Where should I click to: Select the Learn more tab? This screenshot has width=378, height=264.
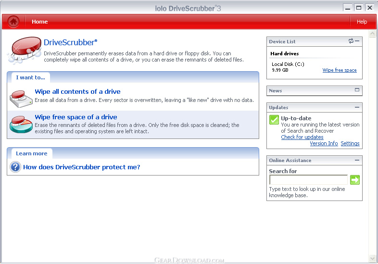[x=32, y=153]
